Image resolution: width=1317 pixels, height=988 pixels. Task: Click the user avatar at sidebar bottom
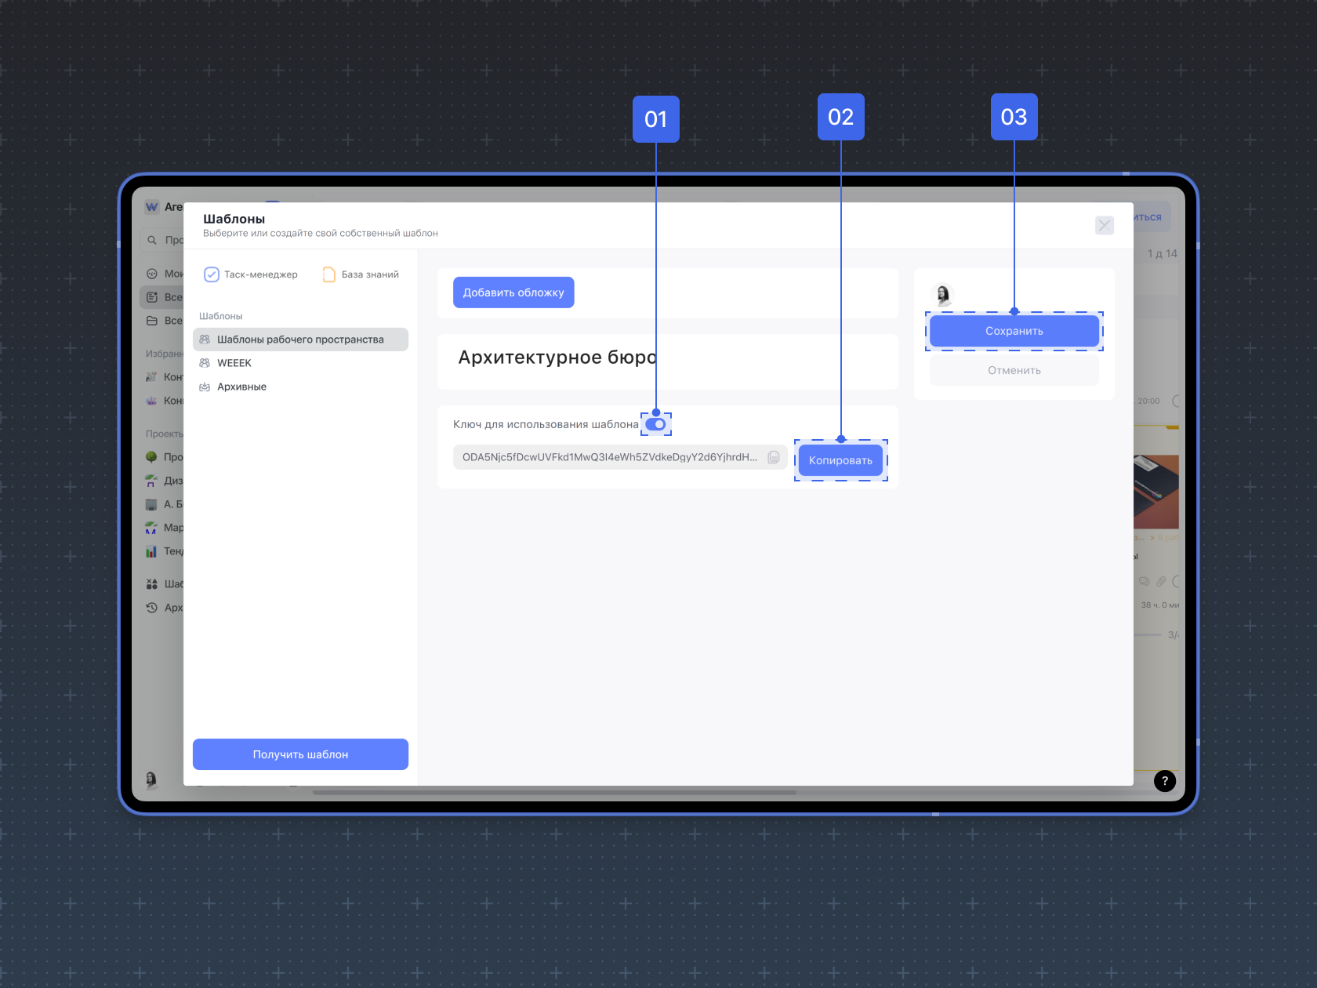151,779
